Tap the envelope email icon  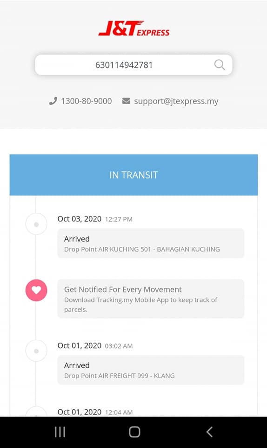126,101
